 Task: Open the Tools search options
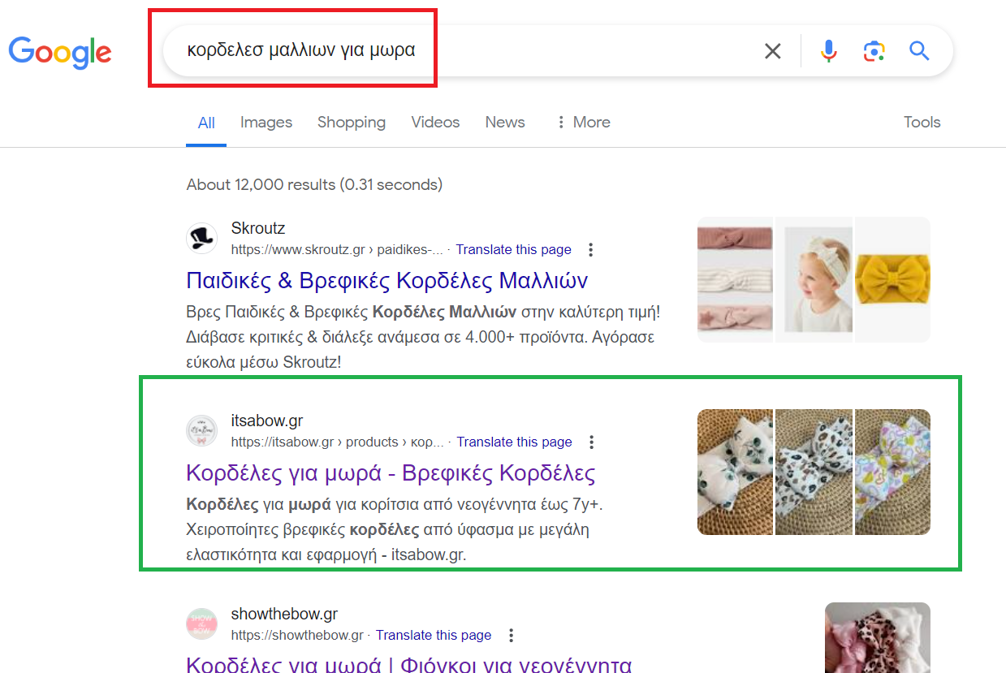point(922,123)
